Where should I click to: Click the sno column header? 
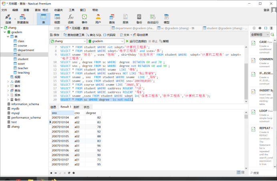62,113
